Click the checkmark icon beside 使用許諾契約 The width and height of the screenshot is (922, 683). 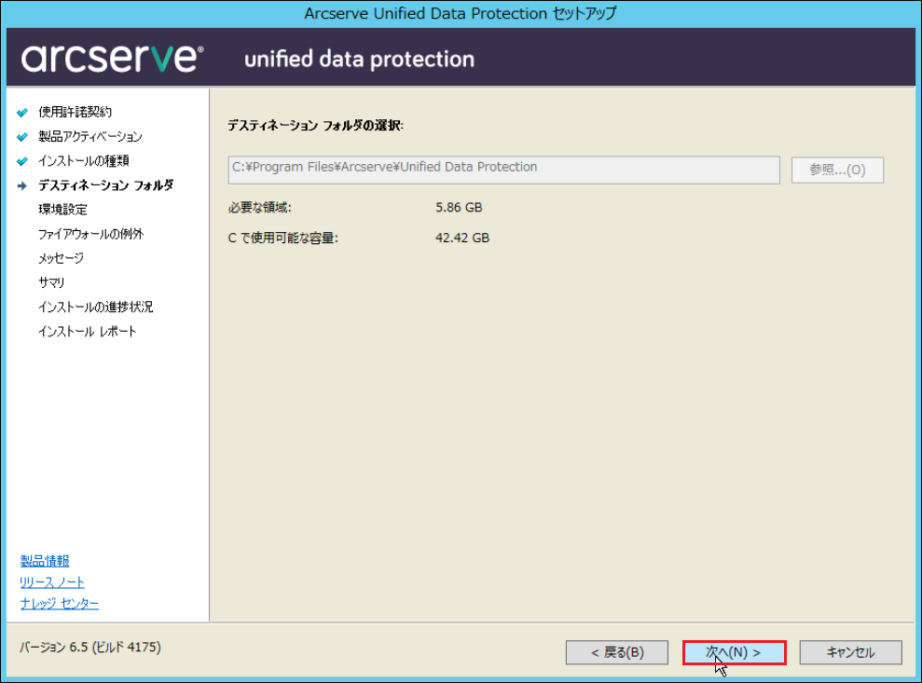22,112
